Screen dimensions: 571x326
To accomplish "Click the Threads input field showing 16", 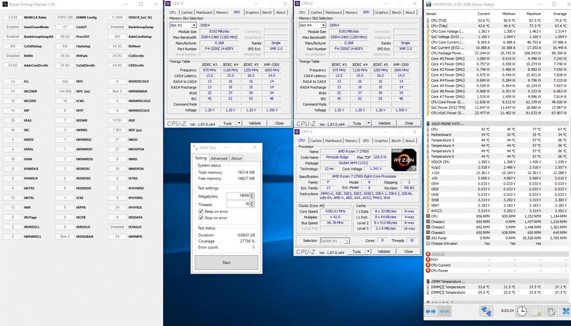I will [x=238, y=204].
